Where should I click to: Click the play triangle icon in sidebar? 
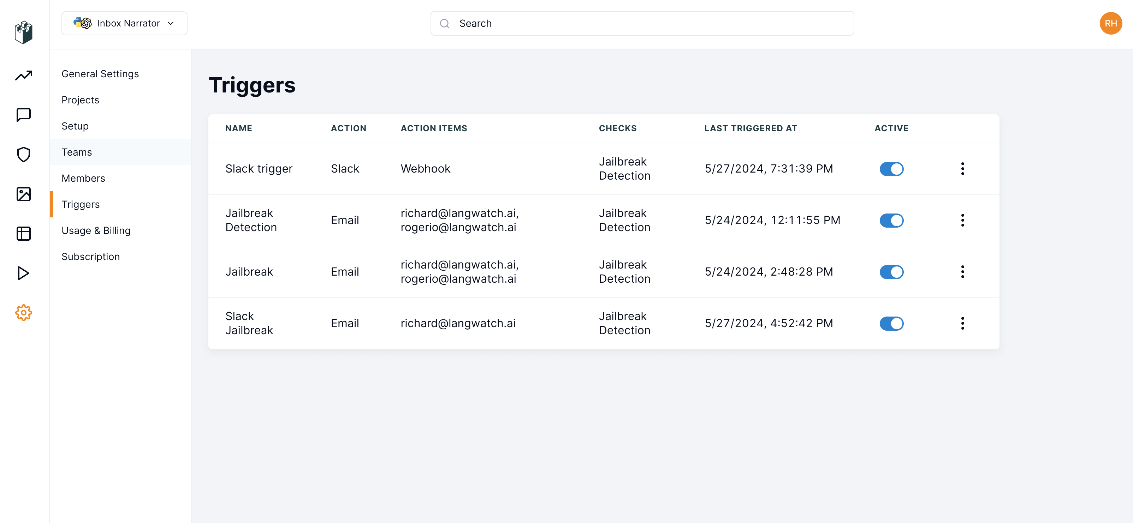23,273
